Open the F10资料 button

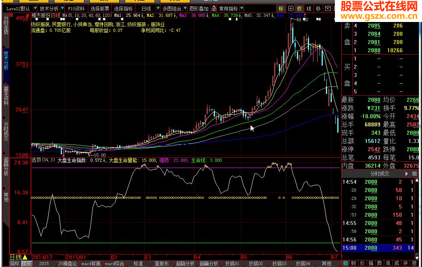click(x=76, y=9)
